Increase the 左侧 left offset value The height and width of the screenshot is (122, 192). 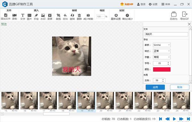[x=163, y=79]
